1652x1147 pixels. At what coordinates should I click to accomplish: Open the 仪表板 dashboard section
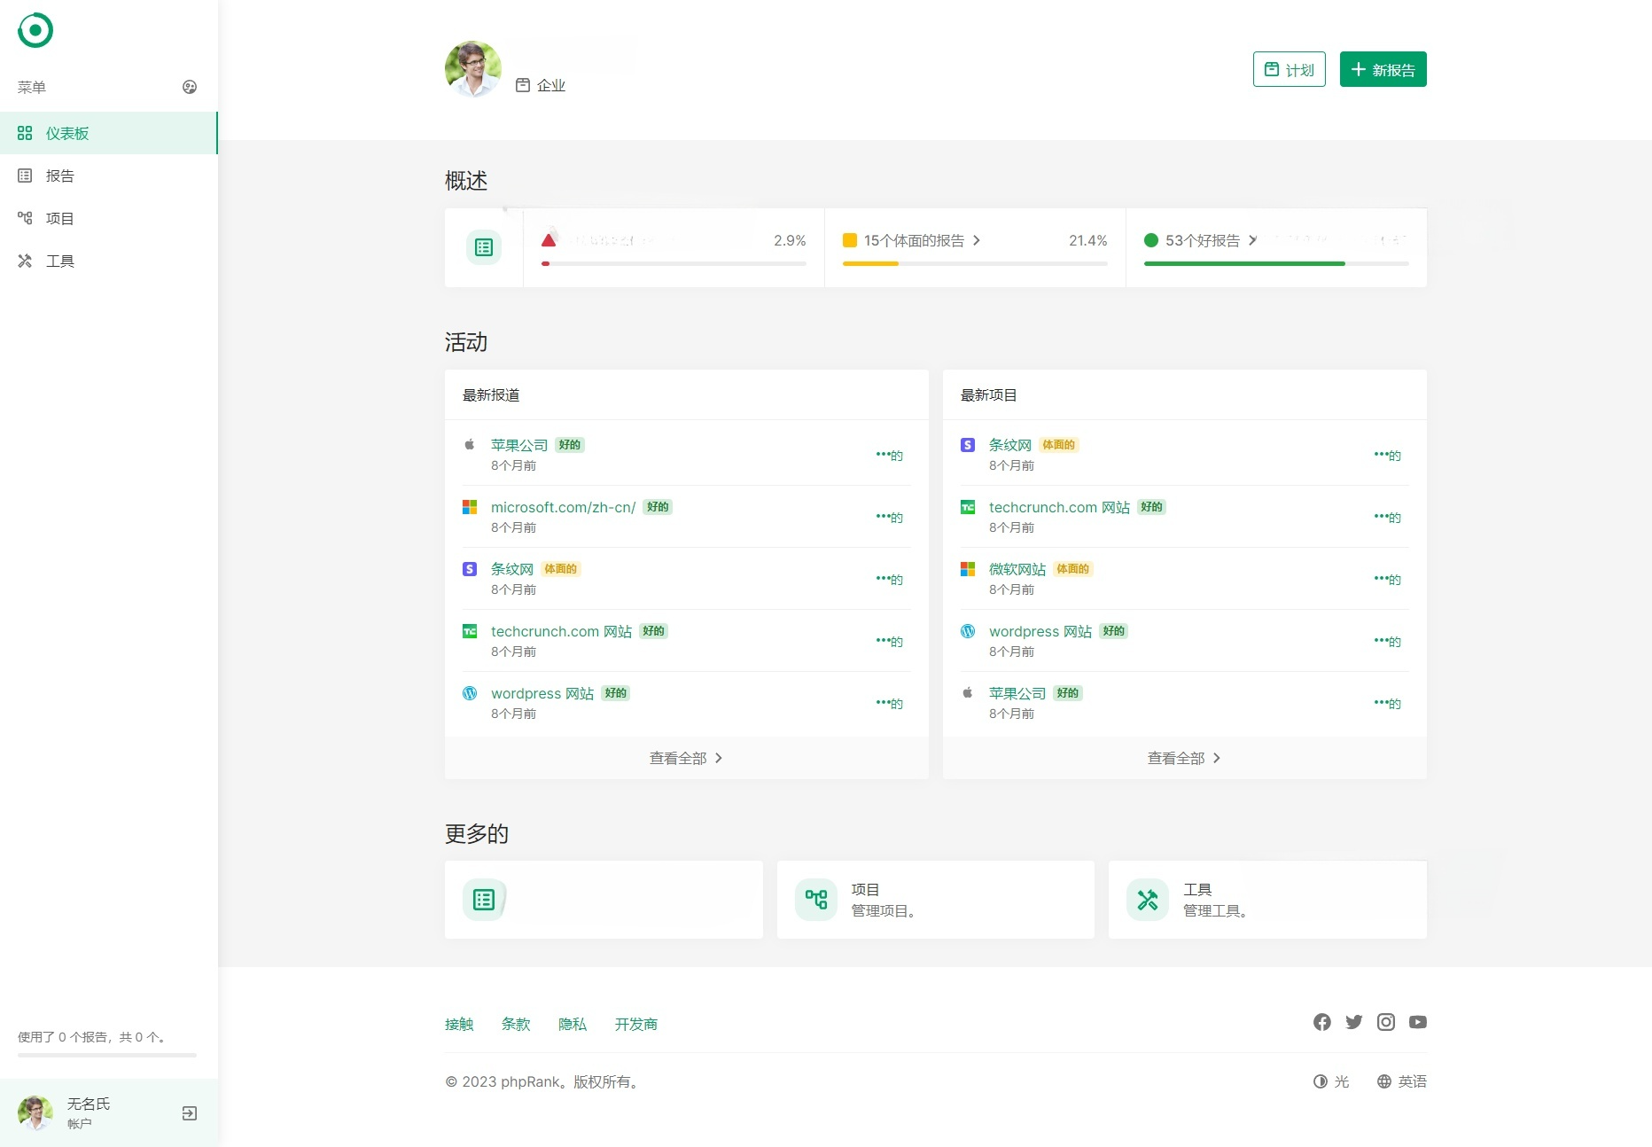click(x=67, y=132)
